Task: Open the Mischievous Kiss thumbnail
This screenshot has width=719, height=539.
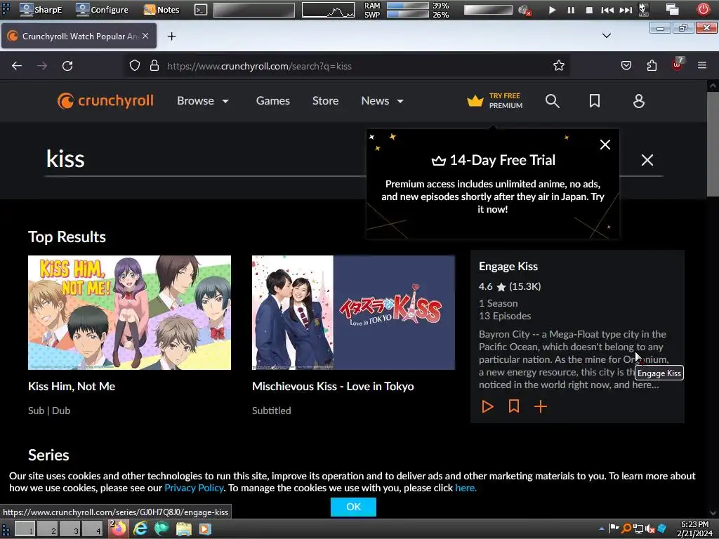Action: pos(353,312)
